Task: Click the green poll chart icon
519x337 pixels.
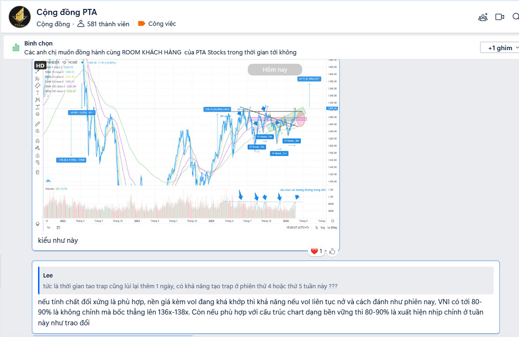Action: tap(16, 47)
